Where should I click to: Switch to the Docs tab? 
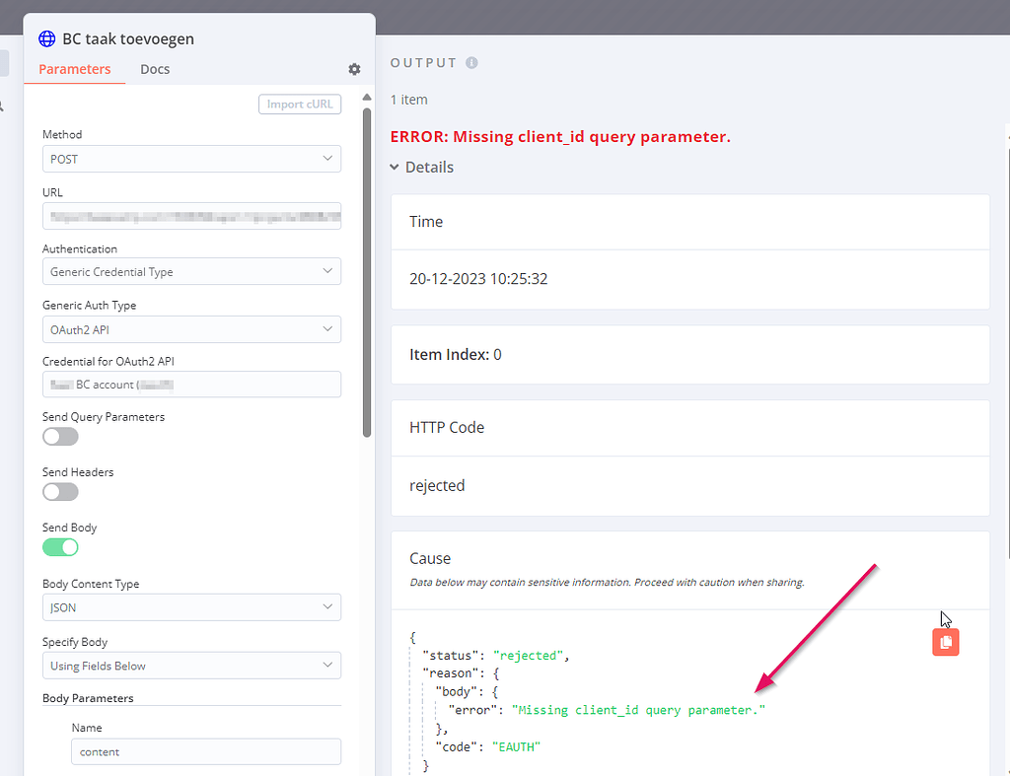pos(155,69)
